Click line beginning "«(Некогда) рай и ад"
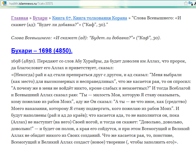The height and width of the screenshot is (152, 196). [x=96, y=75]
